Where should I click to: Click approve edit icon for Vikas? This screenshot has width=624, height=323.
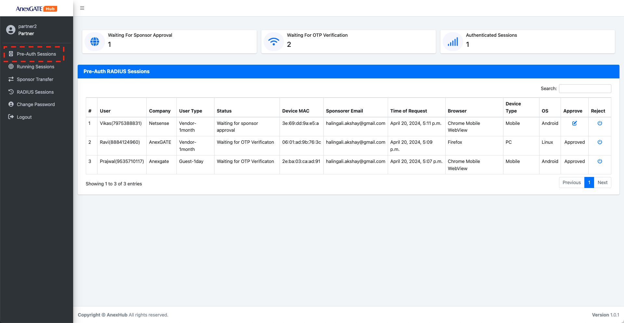coord(574,123)
